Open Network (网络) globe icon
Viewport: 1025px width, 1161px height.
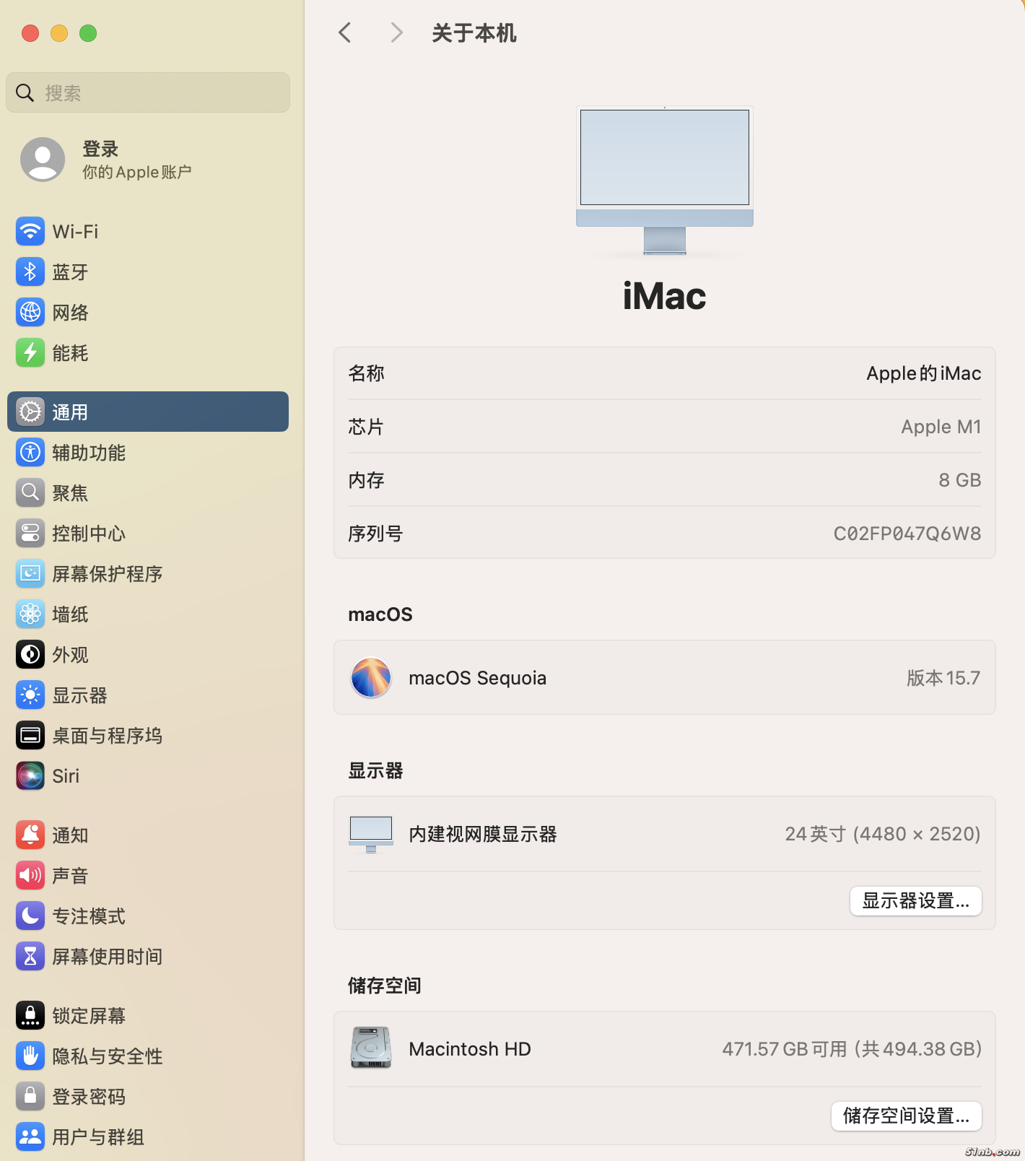click(30, 313)
